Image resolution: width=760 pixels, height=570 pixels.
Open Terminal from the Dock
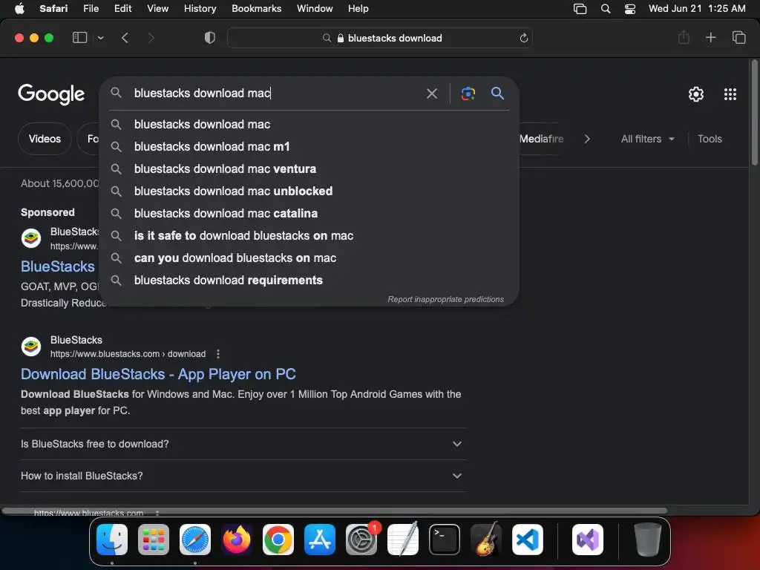tap(445, 539)
